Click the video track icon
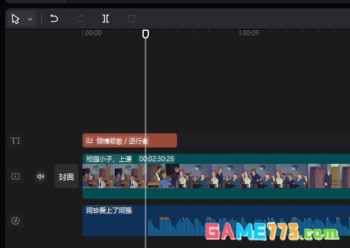 [15, 177]
